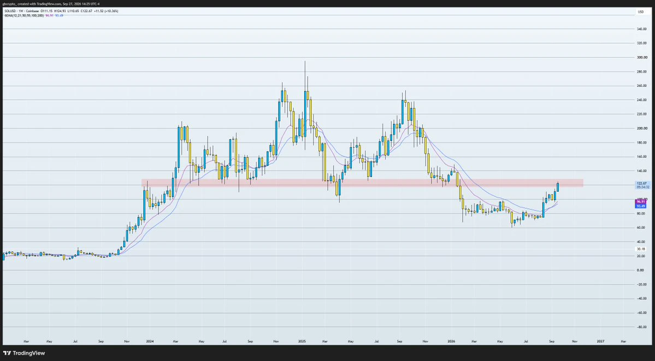The width and height of the screenshot is (655, 361).
Task: Select the purple 96.91 EMA price-axis tag
Action: (641, 202)
